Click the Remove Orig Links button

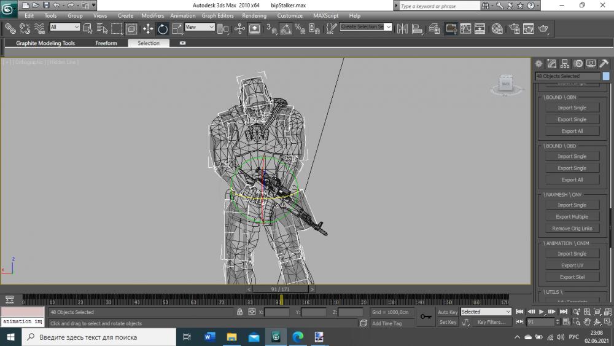tap(572, 229)
